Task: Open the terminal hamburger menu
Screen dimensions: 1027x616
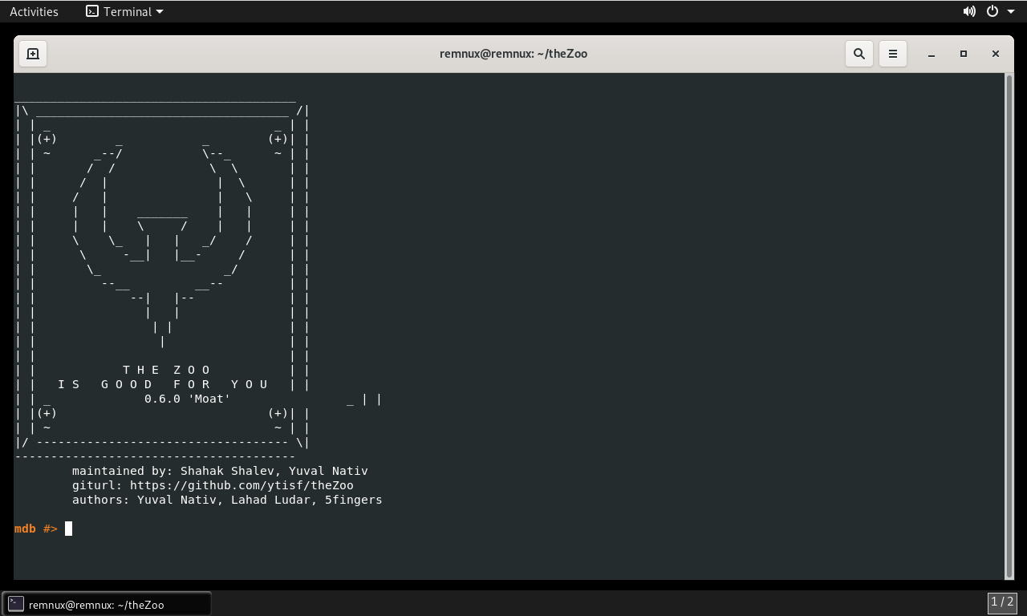Action: tap(893, 54)
